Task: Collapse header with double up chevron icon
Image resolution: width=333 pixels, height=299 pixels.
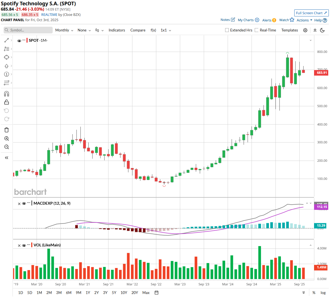Action: pyautogui.click(x=315, y=30)
